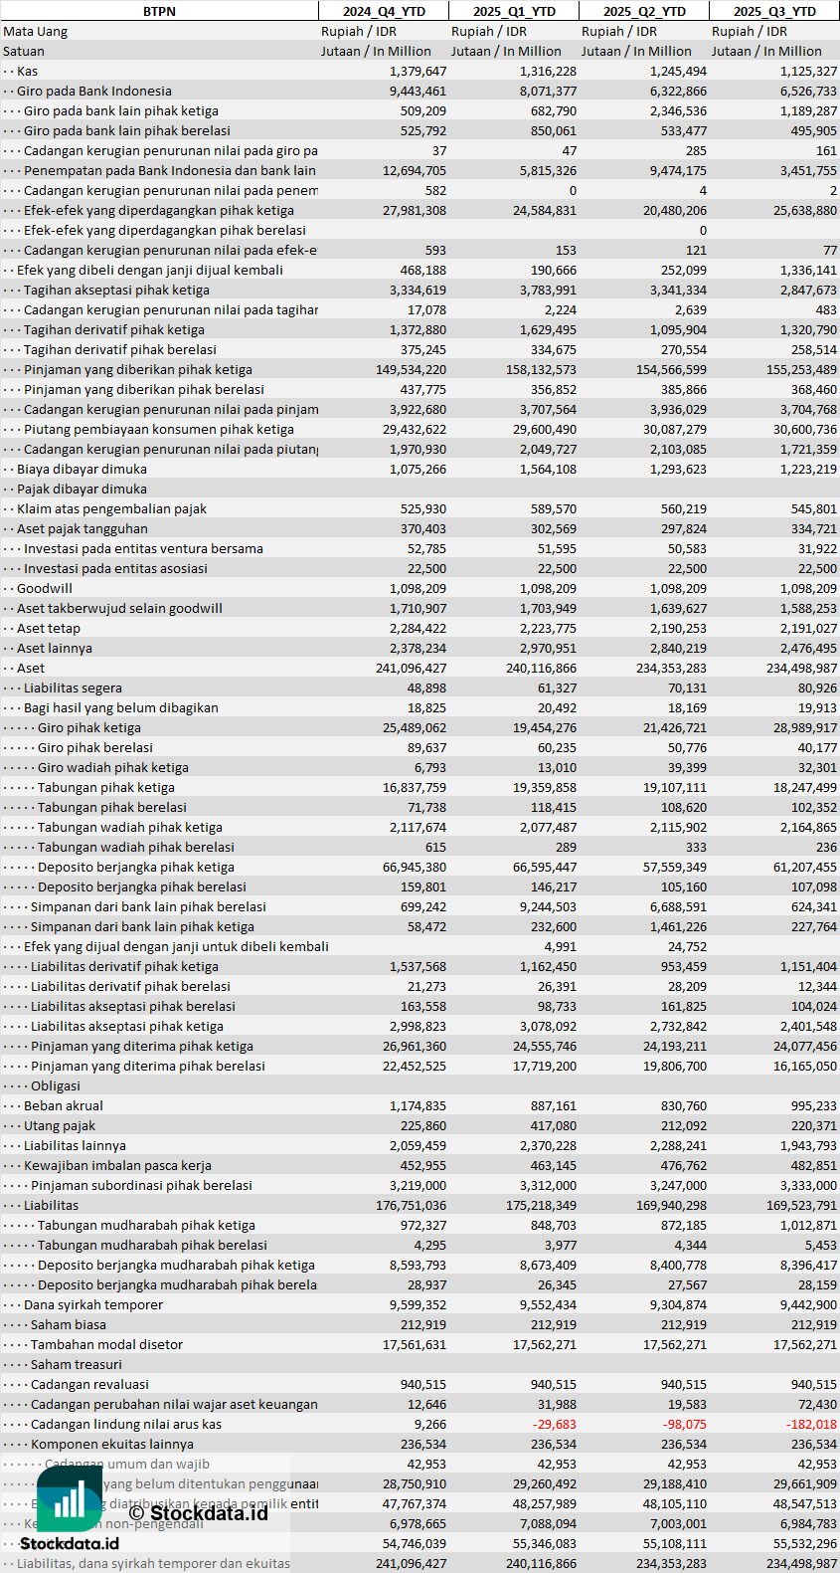
Task: Click Kewajiban imbalan pasca kerja label
Action: pyautogui.click(x=117, y=1165)
